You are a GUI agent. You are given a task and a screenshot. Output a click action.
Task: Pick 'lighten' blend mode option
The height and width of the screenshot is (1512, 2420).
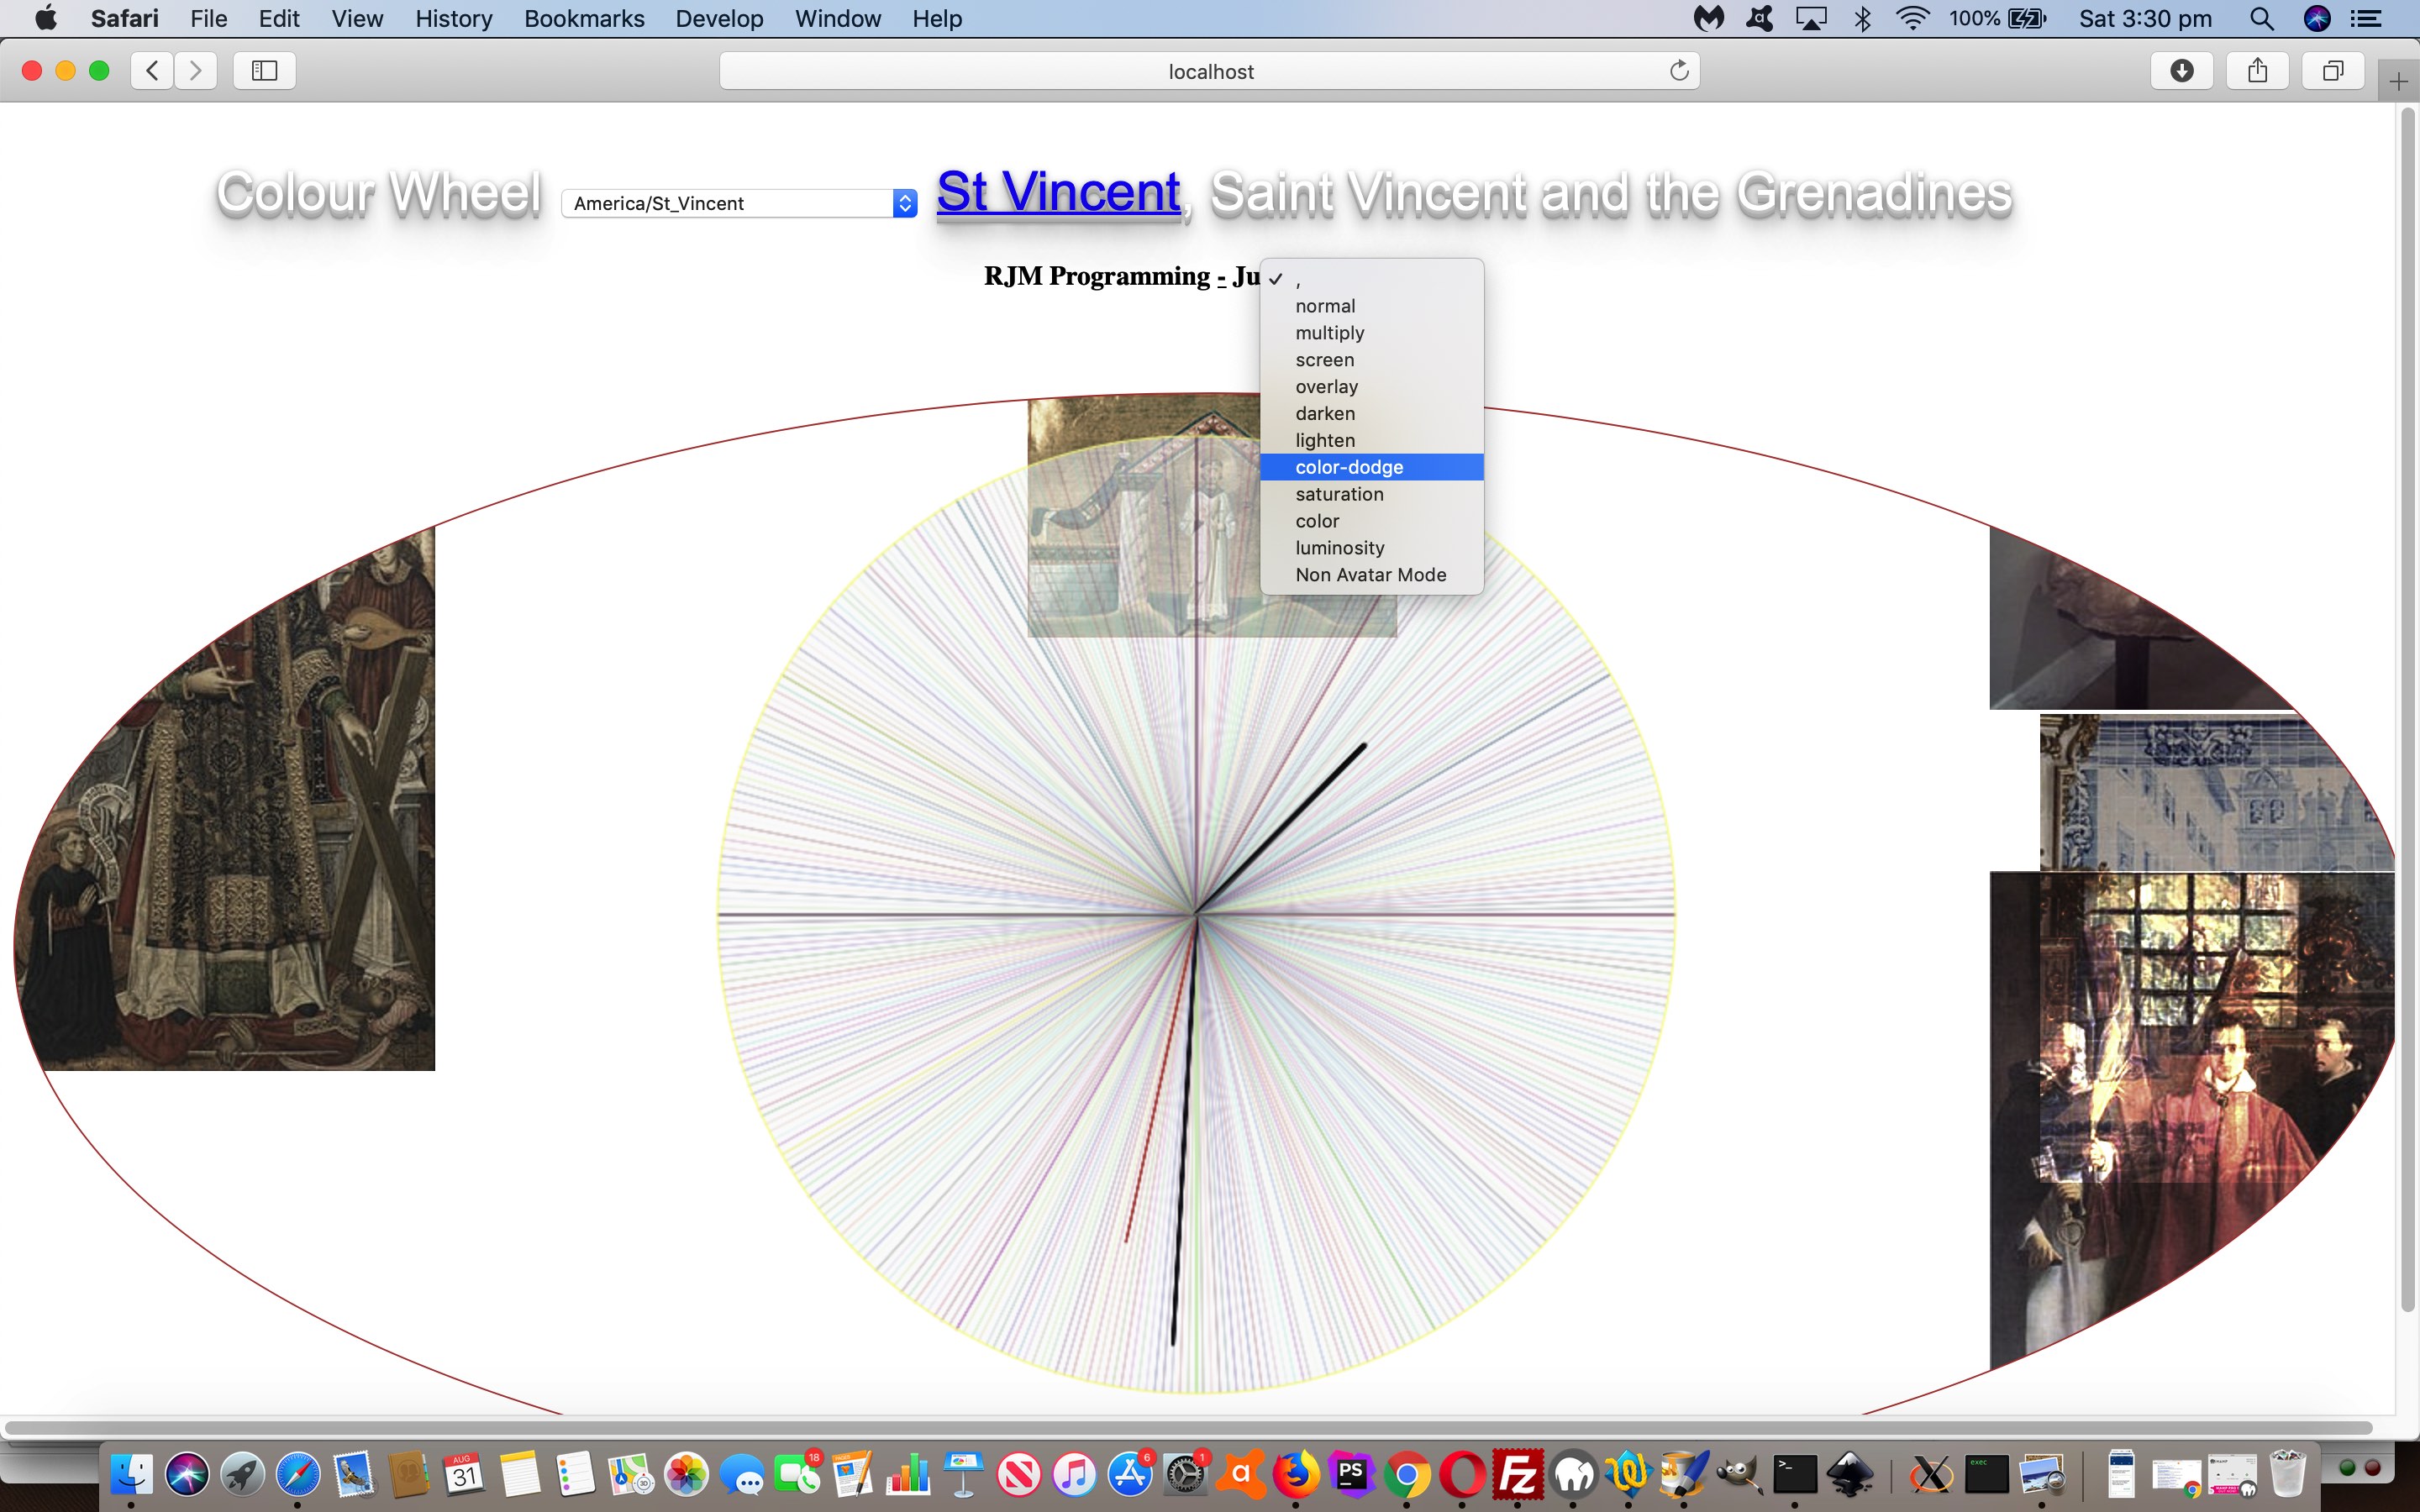click(x=1371, y=441)
